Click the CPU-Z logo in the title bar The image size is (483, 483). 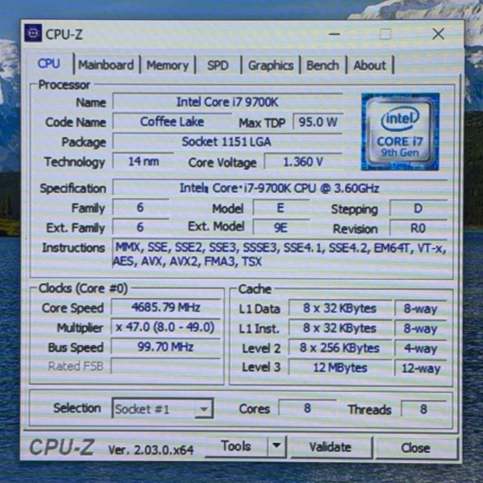[34, 34]
